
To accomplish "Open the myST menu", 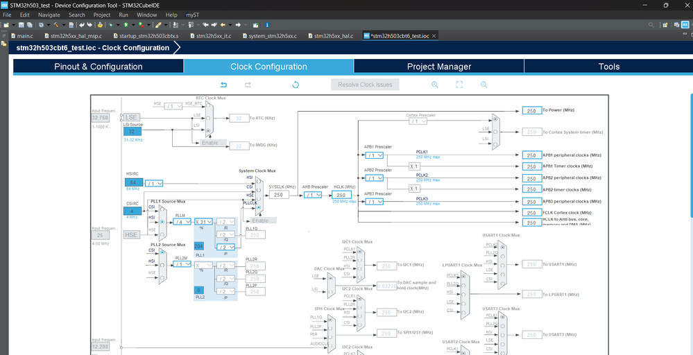I will pyautogui.click(x=192, y=15).
